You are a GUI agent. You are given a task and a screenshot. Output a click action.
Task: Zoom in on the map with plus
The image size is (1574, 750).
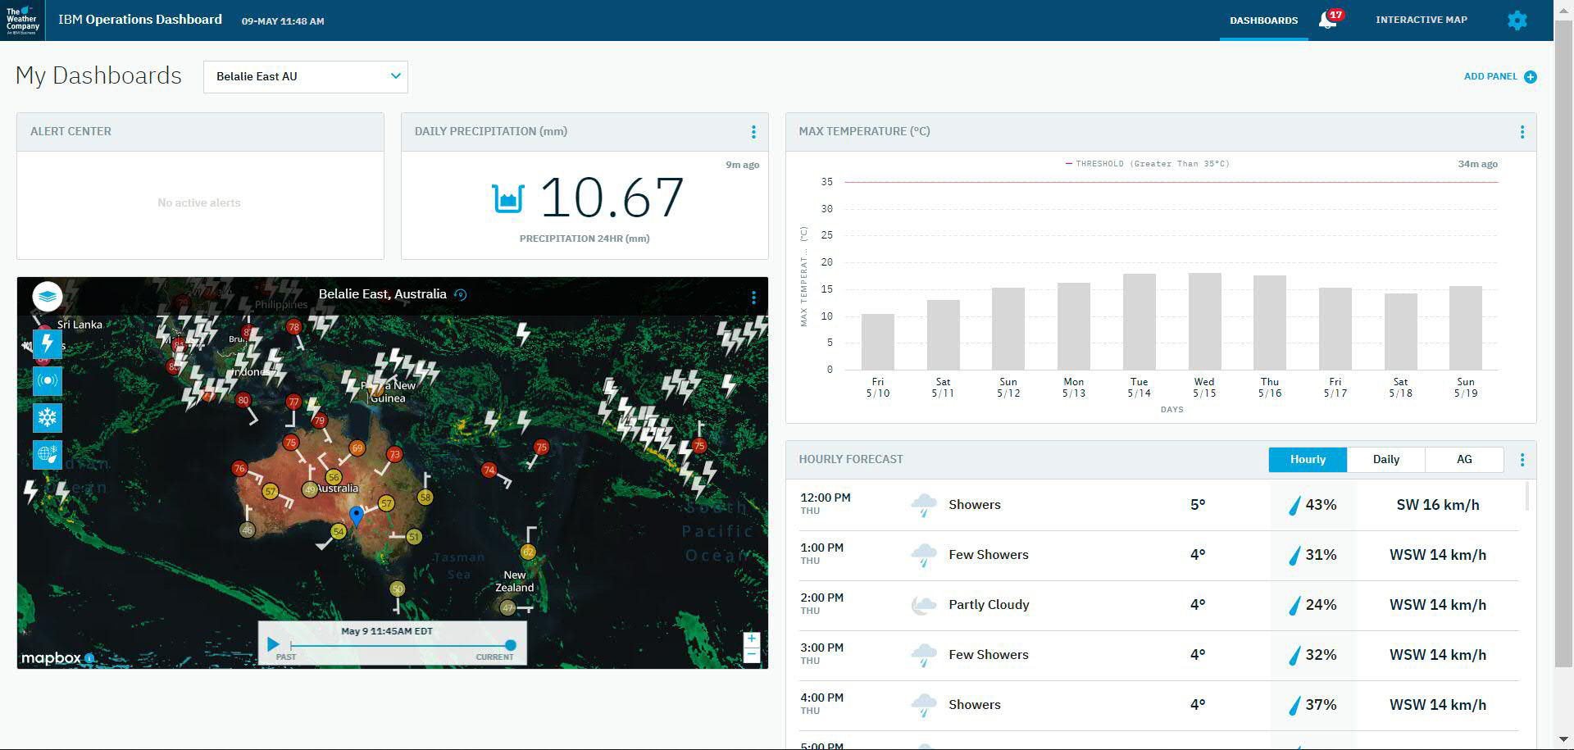pyautogui.click(x=751, y=639)
